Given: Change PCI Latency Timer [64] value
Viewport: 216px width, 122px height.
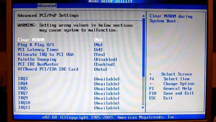Looking at the screenshot, I should (x=98, y=50).
